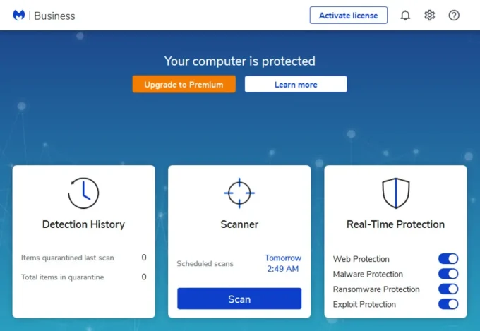Toggle Web Protection switch
The width and height of the screenshot is (480, 331).
click(448, 259)
